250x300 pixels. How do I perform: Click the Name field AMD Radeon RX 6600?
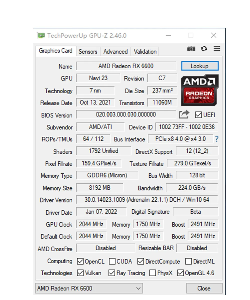click(x=126, y=66)
